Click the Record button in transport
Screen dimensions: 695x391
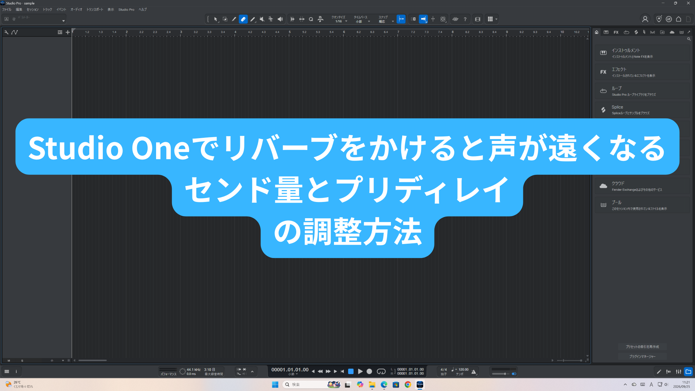tap(369, 371)
